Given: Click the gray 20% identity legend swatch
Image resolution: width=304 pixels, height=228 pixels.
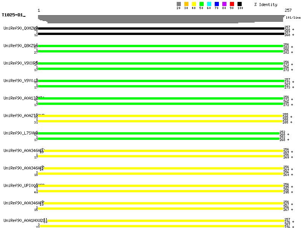Looking at the screenshot, I should tap(179, 4).
